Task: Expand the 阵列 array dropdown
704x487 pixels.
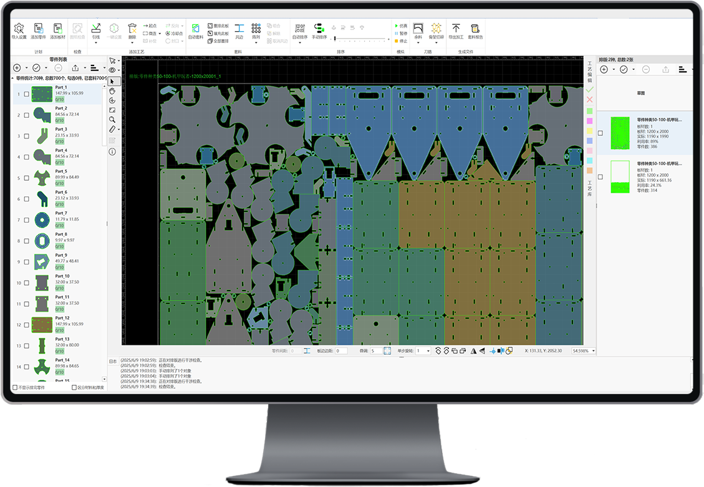Action: 256,42
